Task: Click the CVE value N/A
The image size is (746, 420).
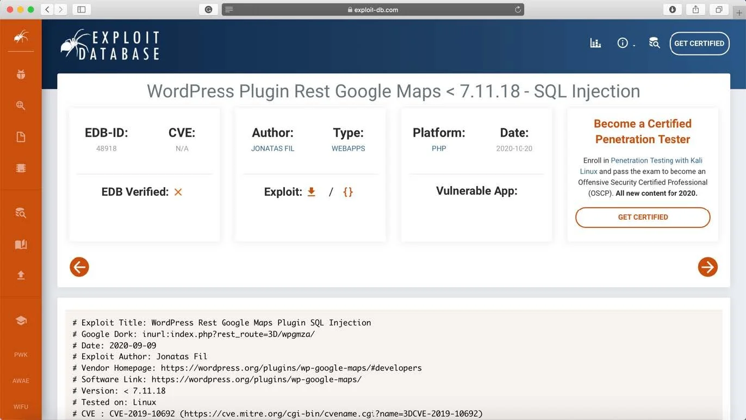Action: tap(182, 149)
